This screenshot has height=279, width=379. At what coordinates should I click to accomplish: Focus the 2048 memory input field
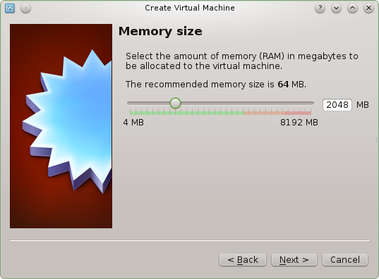pos(337,105)
